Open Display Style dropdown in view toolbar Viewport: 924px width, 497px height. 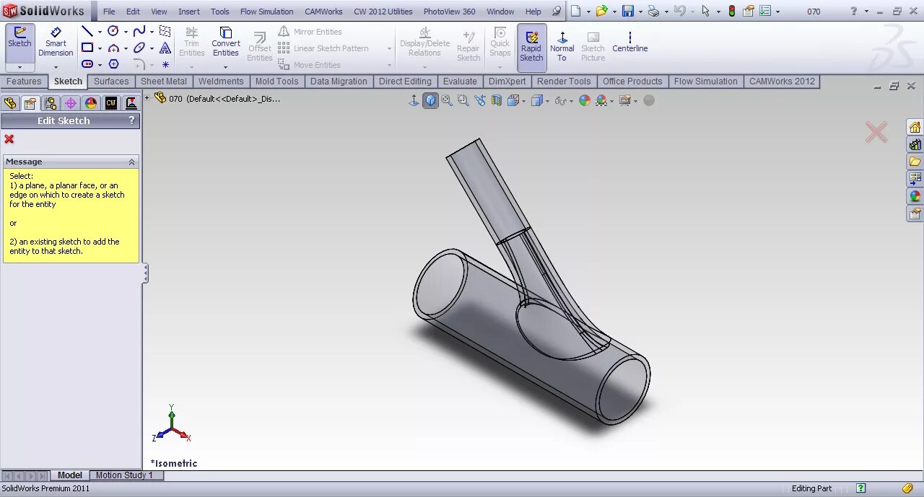(x=549, y=101)
